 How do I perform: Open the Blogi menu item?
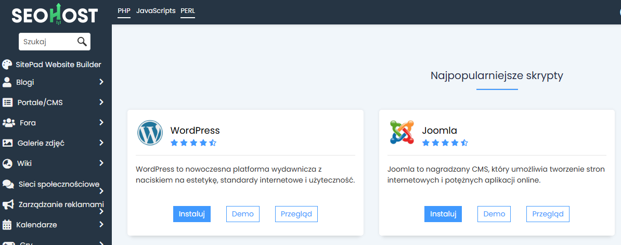[x=25, y=82]
